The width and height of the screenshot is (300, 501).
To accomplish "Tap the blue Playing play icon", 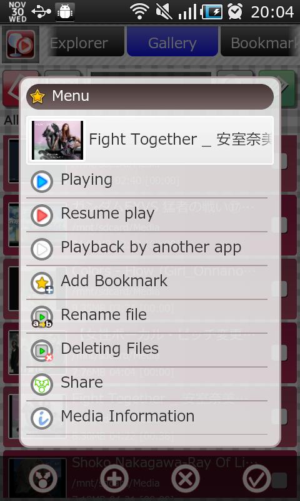I will click(x=42, y=182).
